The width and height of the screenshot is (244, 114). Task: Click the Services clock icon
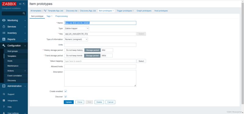point(4,27)
